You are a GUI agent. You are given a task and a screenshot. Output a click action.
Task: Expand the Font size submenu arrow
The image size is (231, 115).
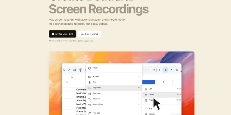click(x=139, y=113)
